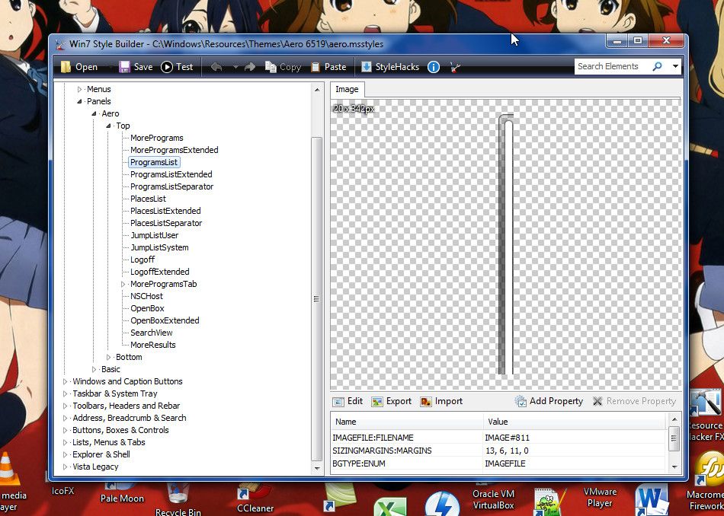Click the IMAGE#811 value cell
Screen dimensions: 724x516
(575, 438)
